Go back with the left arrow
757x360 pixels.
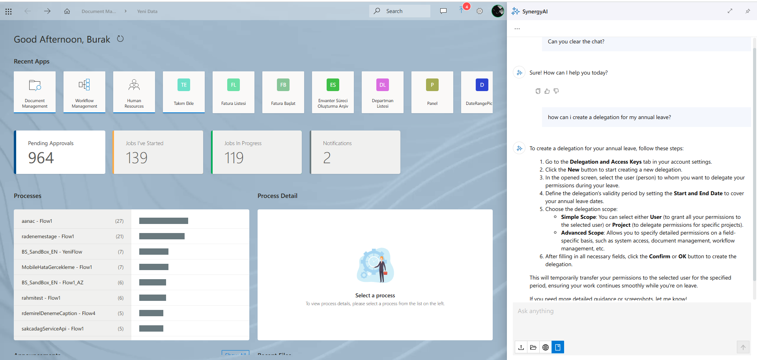click(x=28, y=11)
